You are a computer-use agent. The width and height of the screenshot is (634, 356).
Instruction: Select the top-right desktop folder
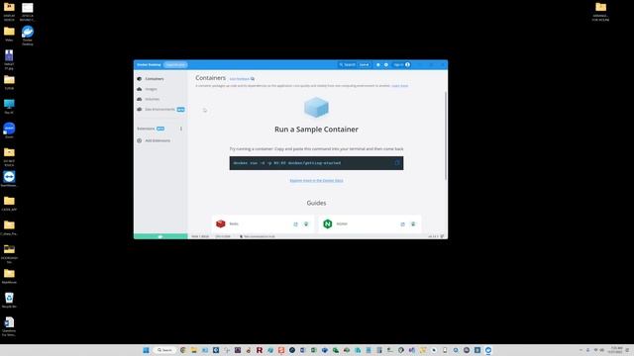point(601,12)
